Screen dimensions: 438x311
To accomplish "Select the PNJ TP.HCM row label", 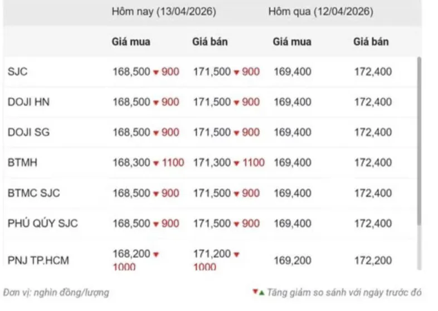I will click(38, 260).
